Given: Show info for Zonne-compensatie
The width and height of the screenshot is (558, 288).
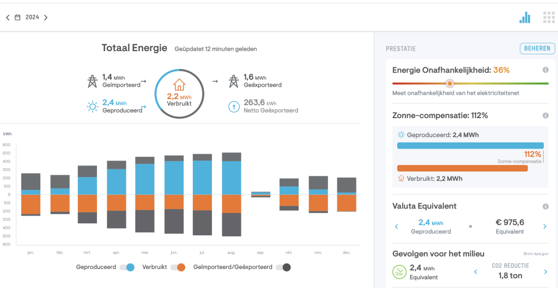Looking at the screenshot, I should click(545, 116).
